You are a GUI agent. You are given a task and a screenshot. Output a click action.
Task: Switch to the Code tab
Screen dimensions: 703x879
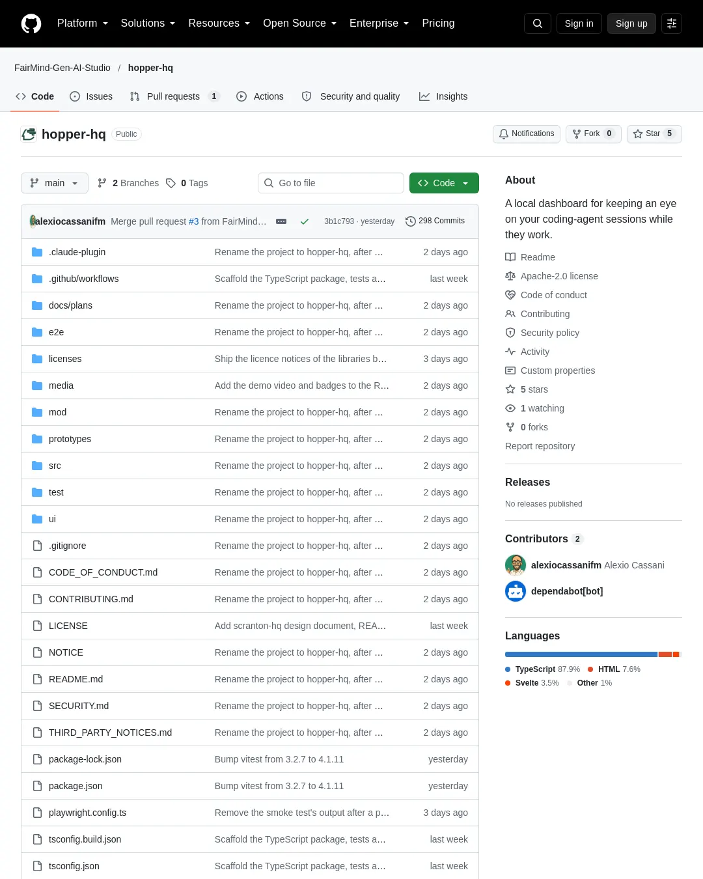[x=34, y=96]
